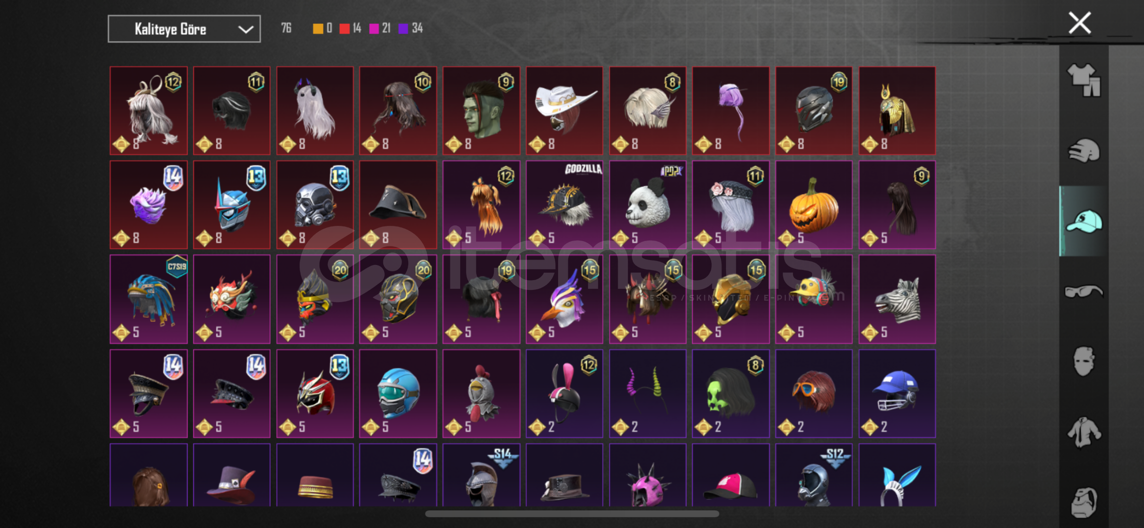Image resolution: width=1144 pixels, height=528 pixels.
Task: Select the teal cap headwear category
Action: [x=1084, y=221]
